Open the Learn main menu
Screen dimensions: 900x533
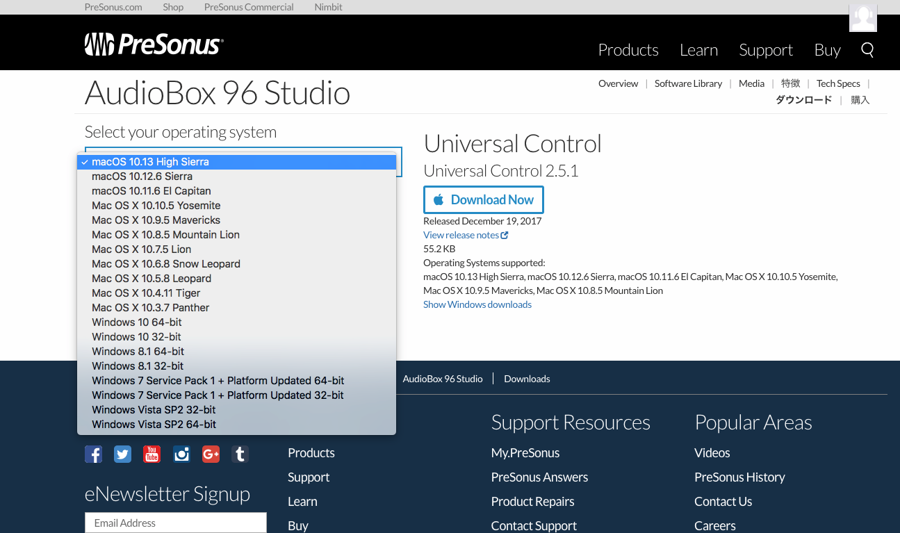pos(698,50)
